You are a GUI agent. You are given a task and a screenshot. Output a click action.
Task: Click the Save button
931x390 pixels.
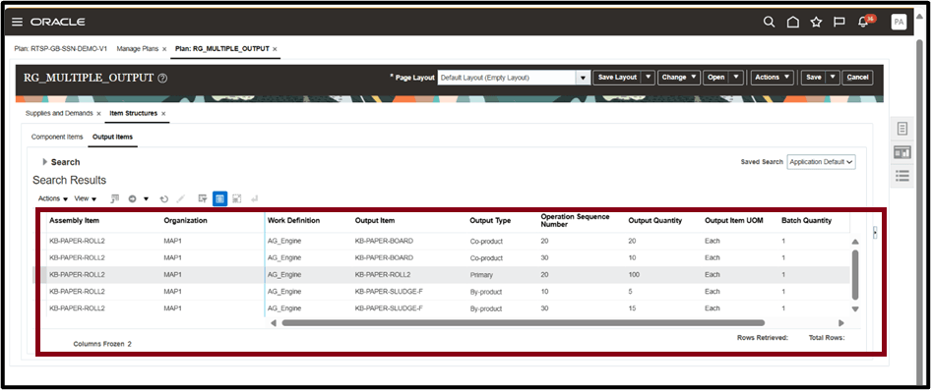(x=814, y=78)
